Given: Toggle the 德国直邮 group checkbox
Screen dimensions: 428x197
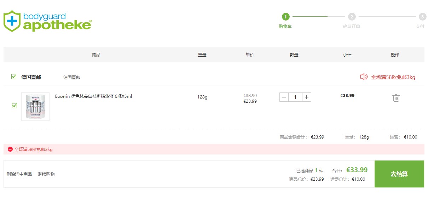Looking at the screenshot, I should point(14,77).
